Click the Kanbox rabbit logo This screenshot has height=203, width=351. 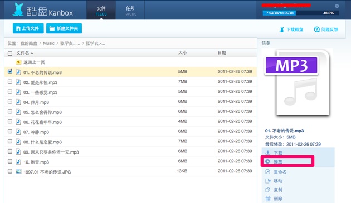(18, 9)
